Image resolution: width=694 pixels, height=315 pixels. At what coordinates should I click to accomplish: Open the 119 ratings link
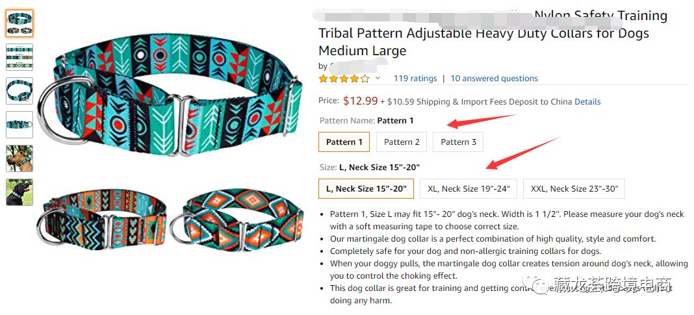point(415,79)
